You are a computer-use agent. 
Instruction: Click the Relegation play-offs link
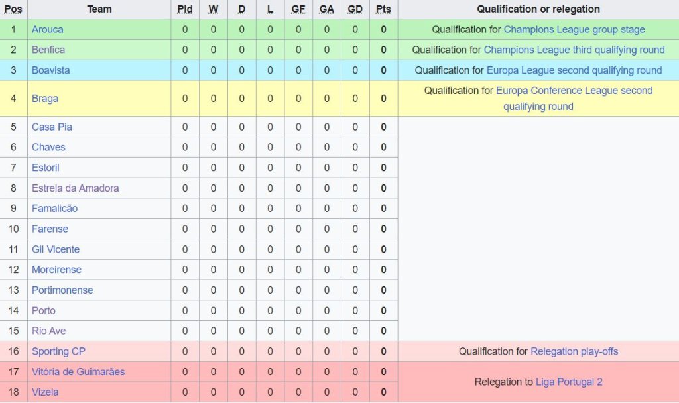(574, 351)
